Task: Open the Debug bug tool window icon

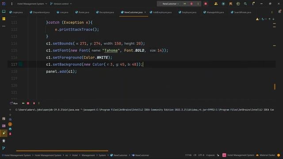Action: pos(4,140)
